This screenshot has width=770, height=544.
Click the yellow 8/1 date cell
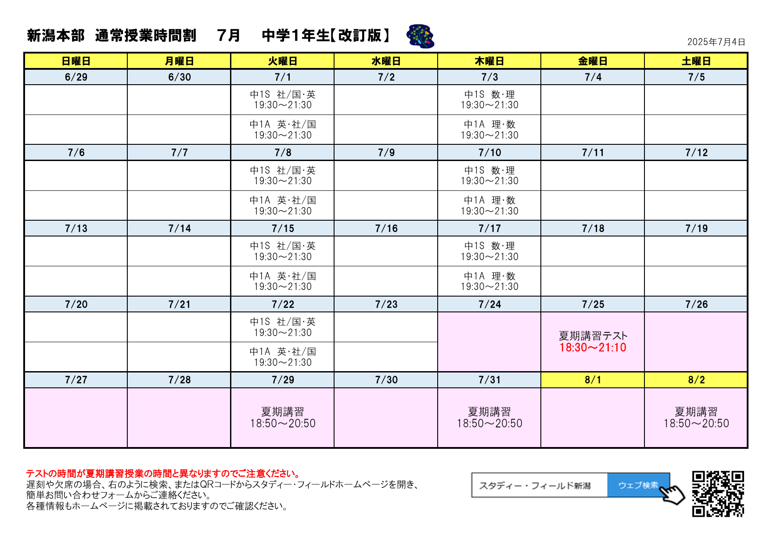(593, 380)
